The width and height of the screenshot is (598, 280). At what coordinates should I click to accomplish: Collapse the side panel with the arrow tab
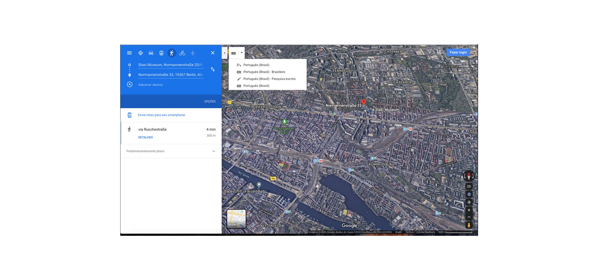(225, 53)
